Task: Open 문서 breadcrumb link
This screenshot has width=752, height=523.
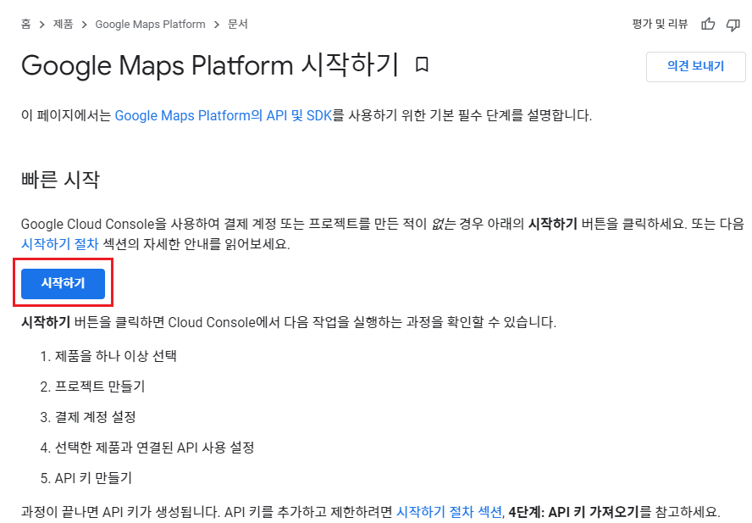Action: (x=237, y=24)
